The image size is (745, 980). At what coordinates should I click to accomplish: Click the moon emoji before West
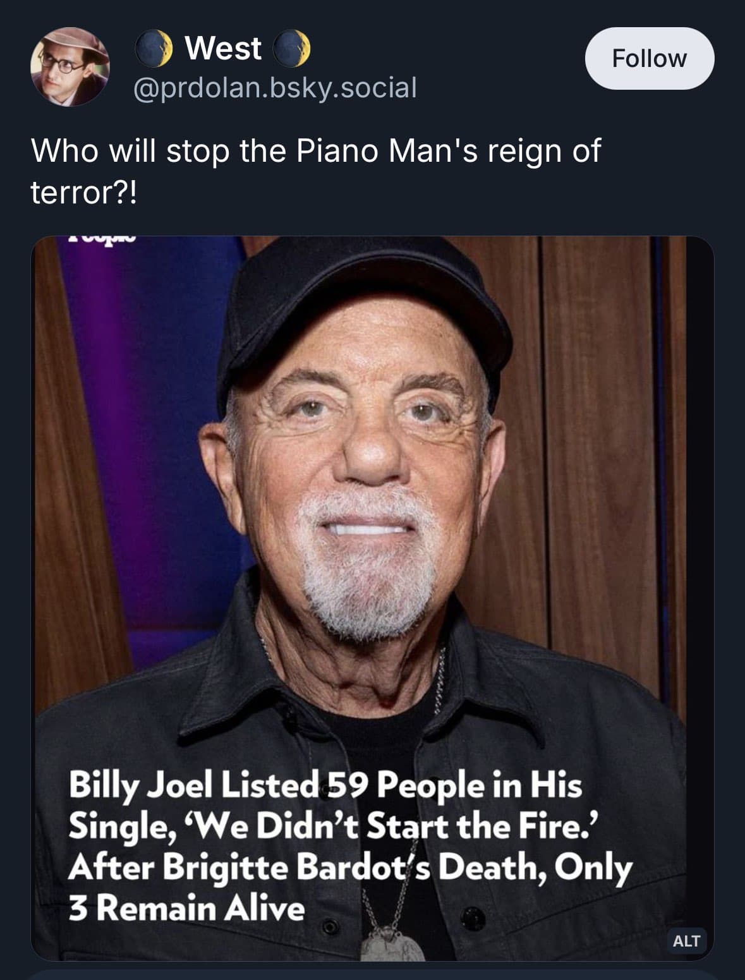(155, 49)
